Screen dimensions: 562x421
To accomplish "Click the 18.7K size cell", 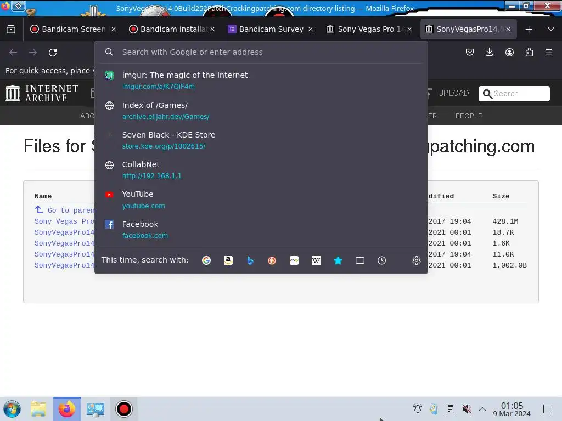I will pos(503,232).
